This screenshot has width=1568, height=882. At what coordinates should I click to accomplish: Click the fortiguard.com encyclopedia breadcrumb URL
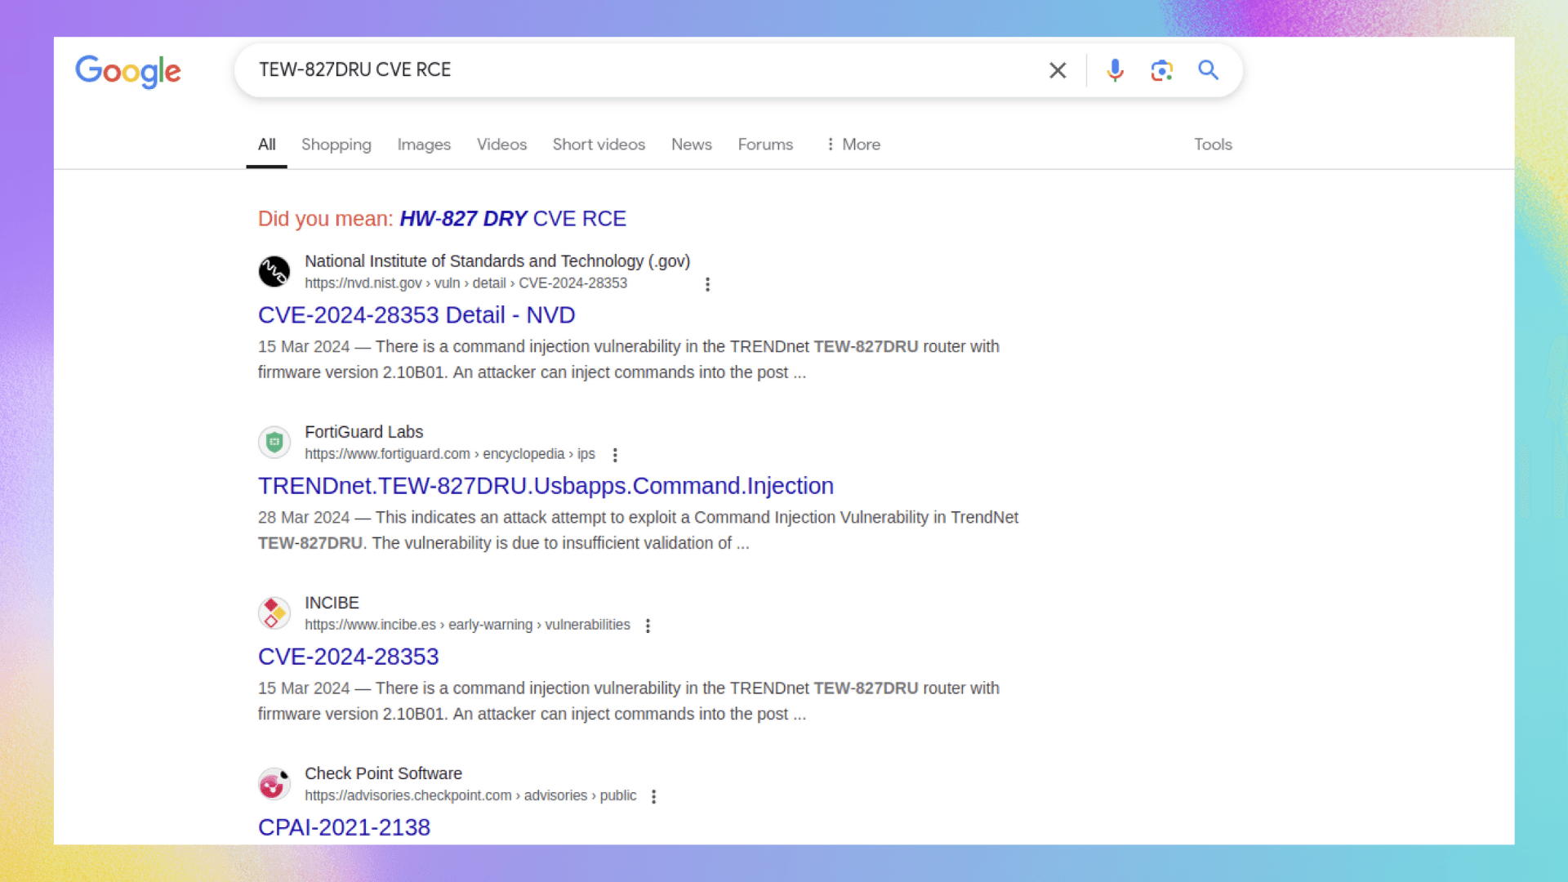(450, 454)
